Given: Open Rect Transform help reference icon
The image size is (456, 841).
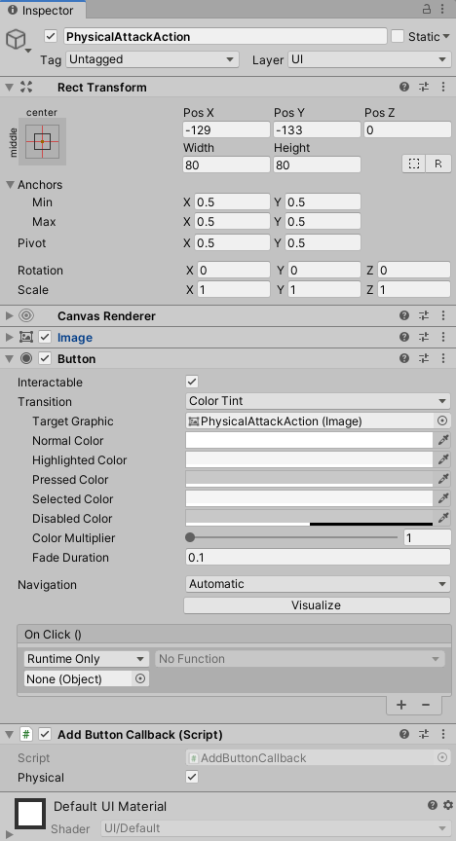Looking at the screenshot, I should pos(404,87).
